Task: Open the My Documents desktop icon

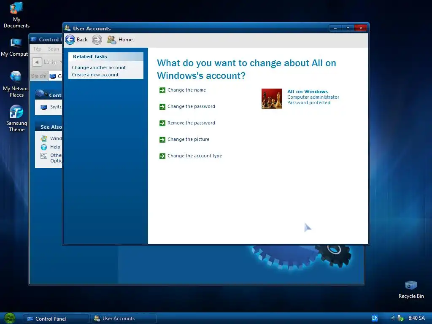Action: 16,15
